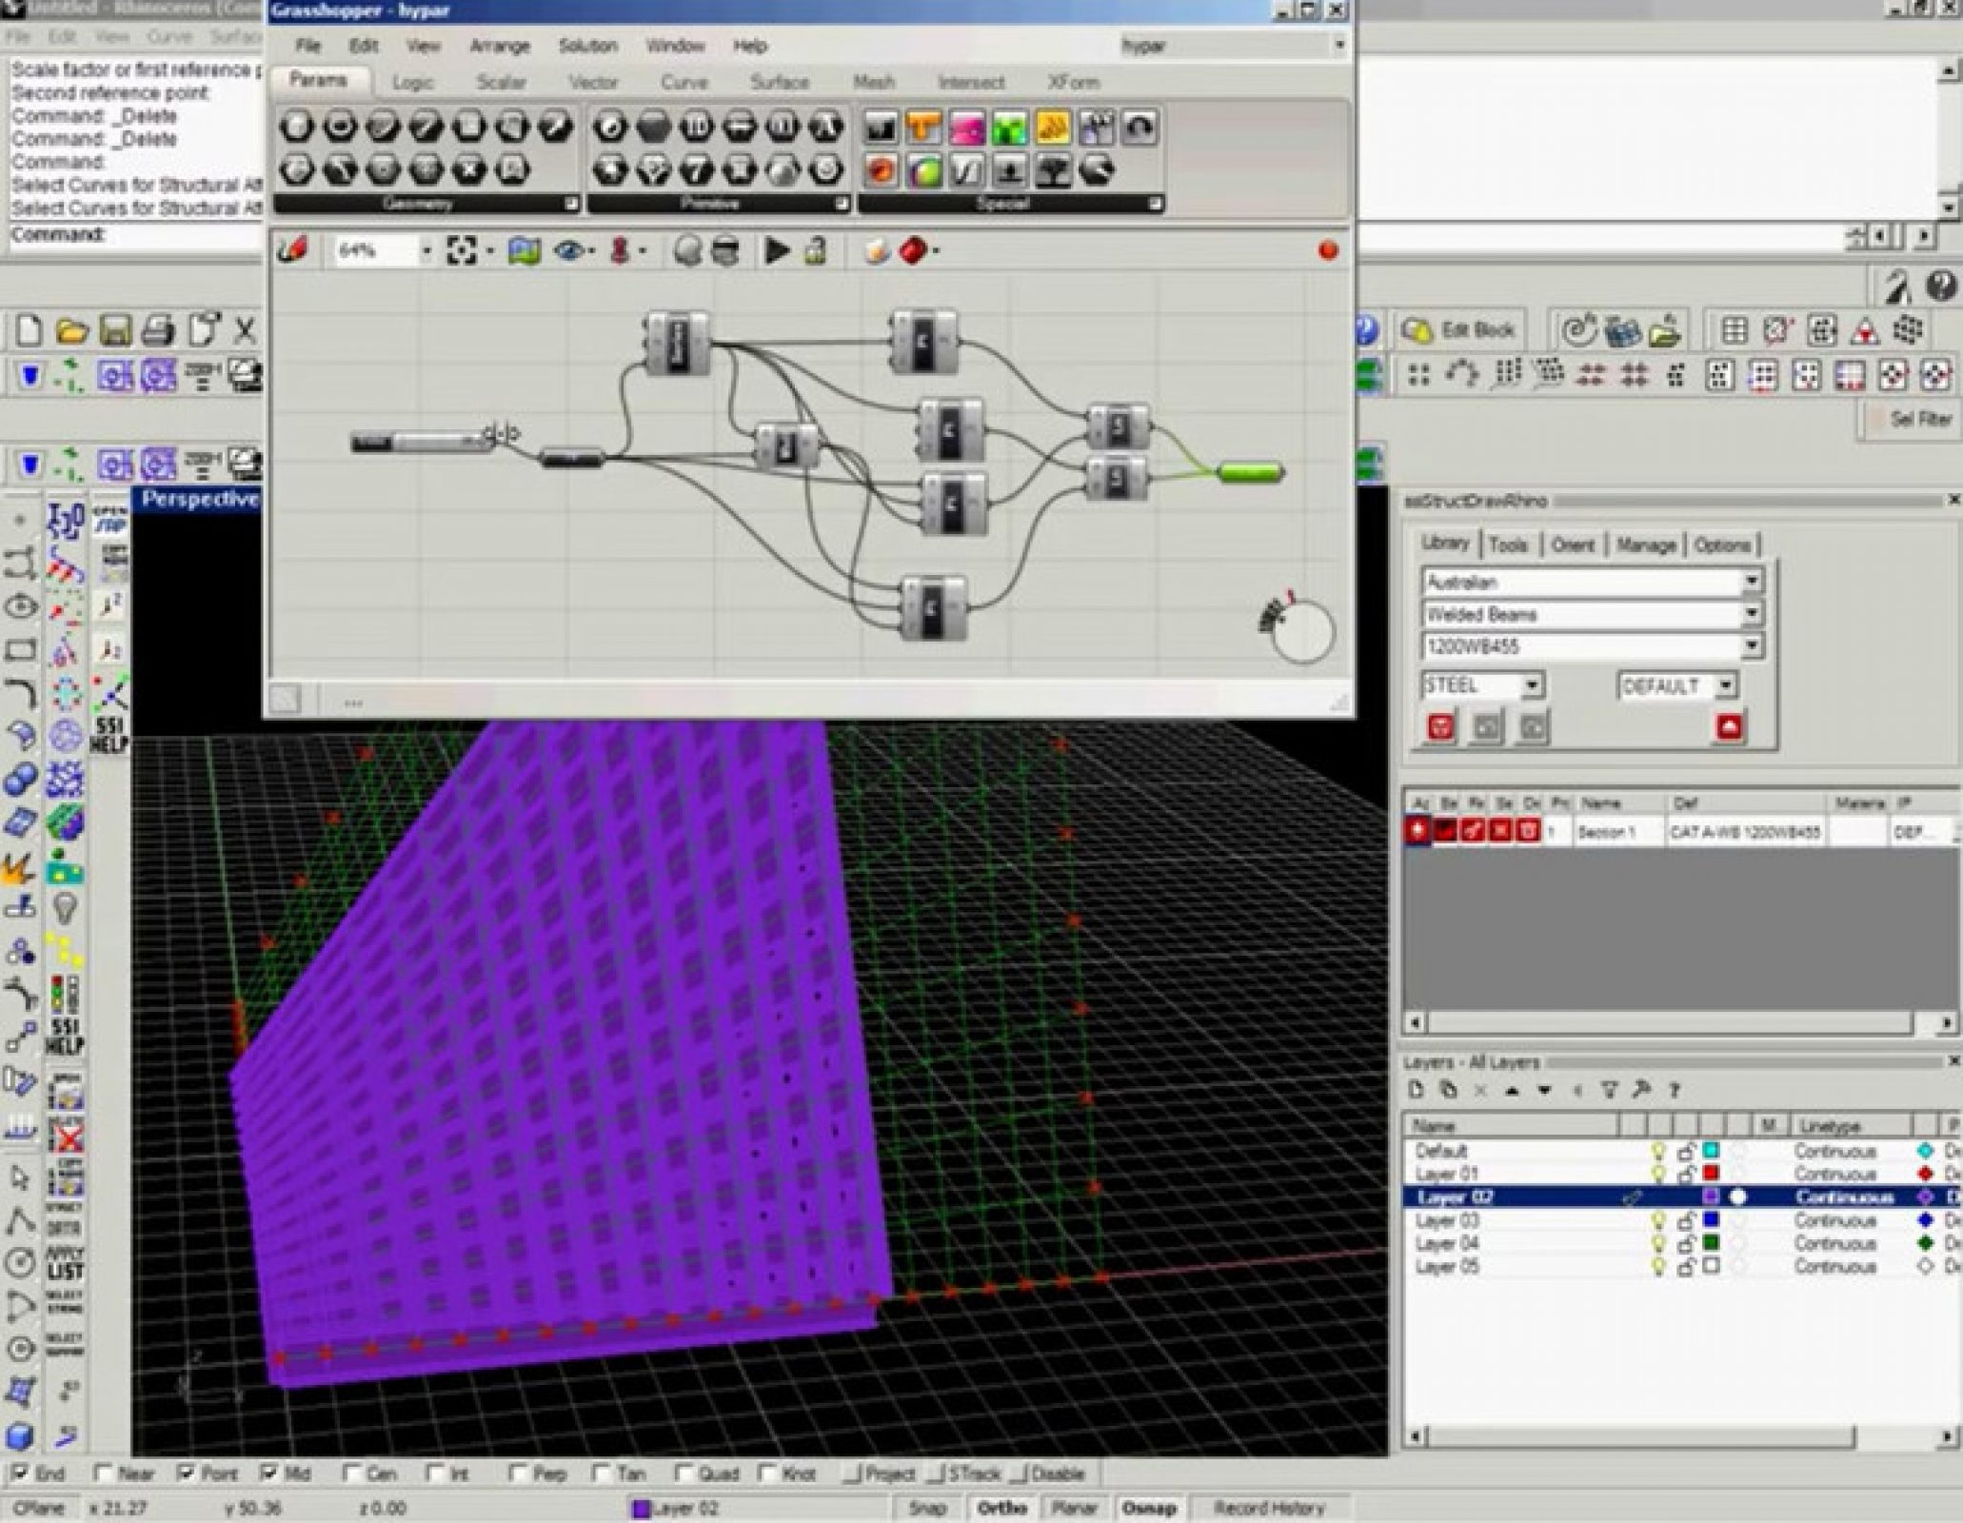Click the red record button in Grasshopper canvas
This screenshot has height=1523, width=1963.
[x=1329, y=251]
